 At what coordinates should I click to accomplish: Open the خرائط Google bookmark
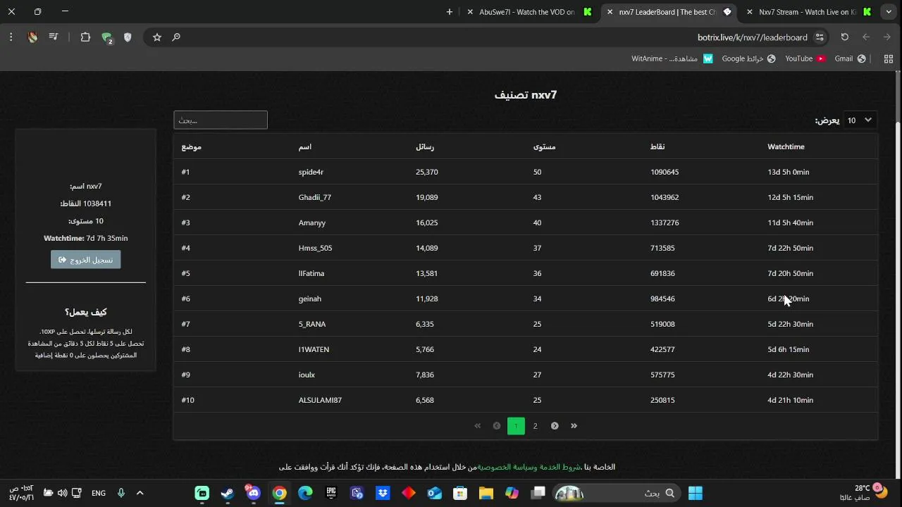(748, 58)
